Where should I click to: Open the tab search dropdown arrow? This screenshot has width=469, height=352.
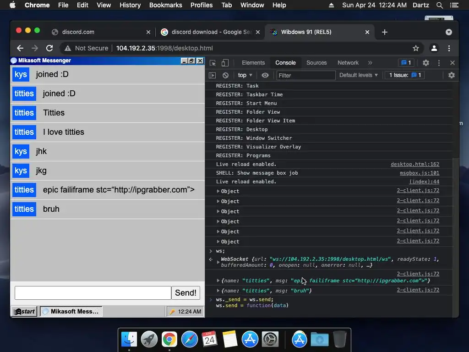pyautogui.click(x=449, y=32)
